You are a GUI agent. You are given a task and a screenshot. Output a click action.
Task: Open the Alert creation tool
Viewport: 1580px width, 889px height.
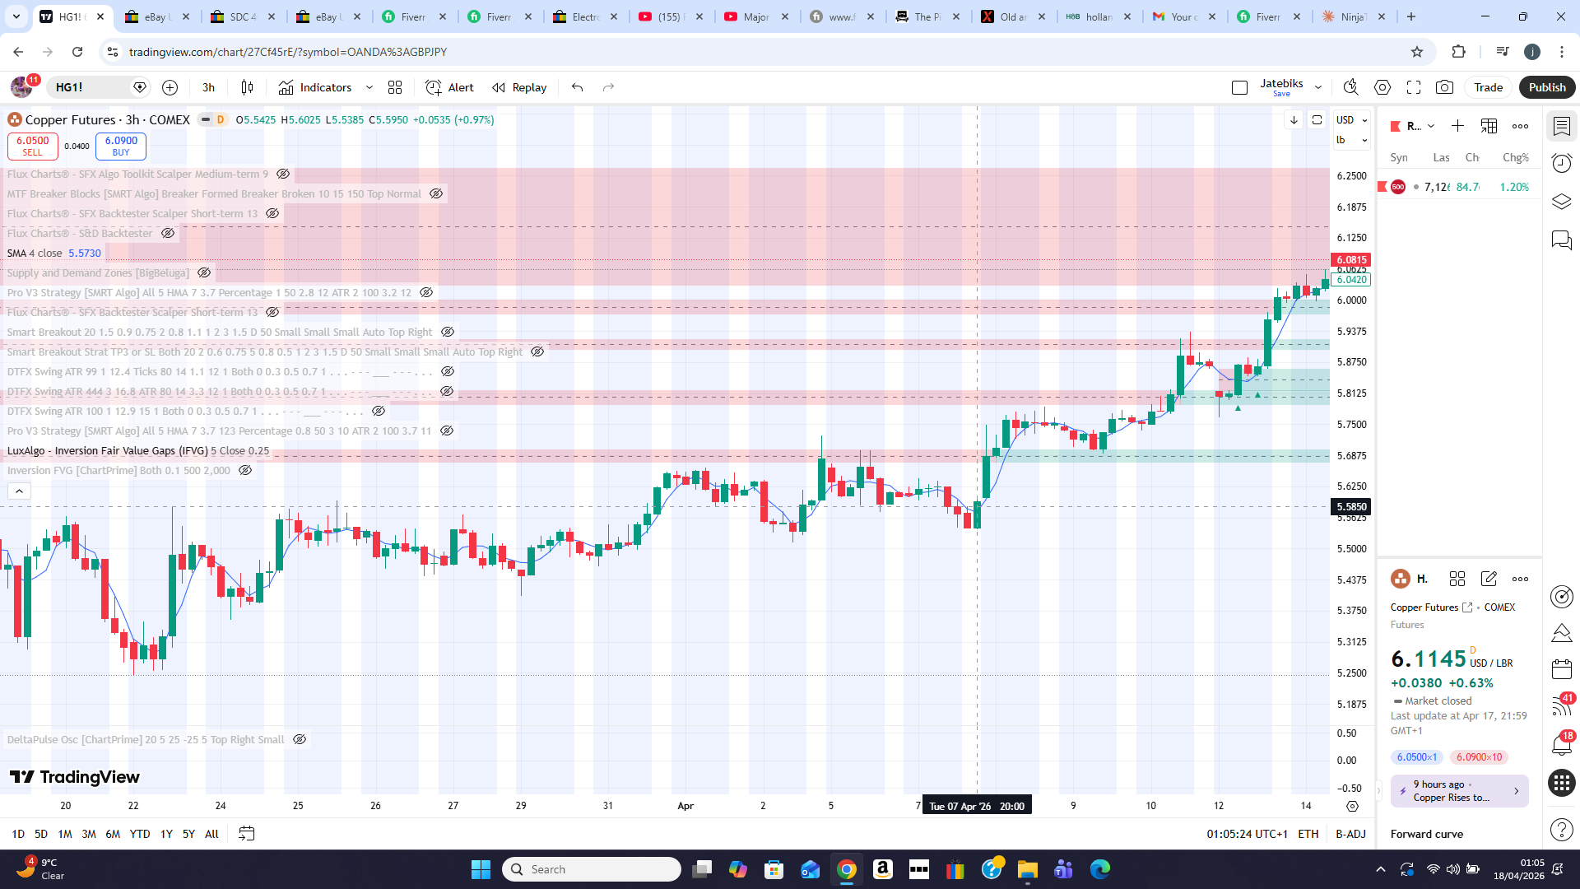[449, 87]
